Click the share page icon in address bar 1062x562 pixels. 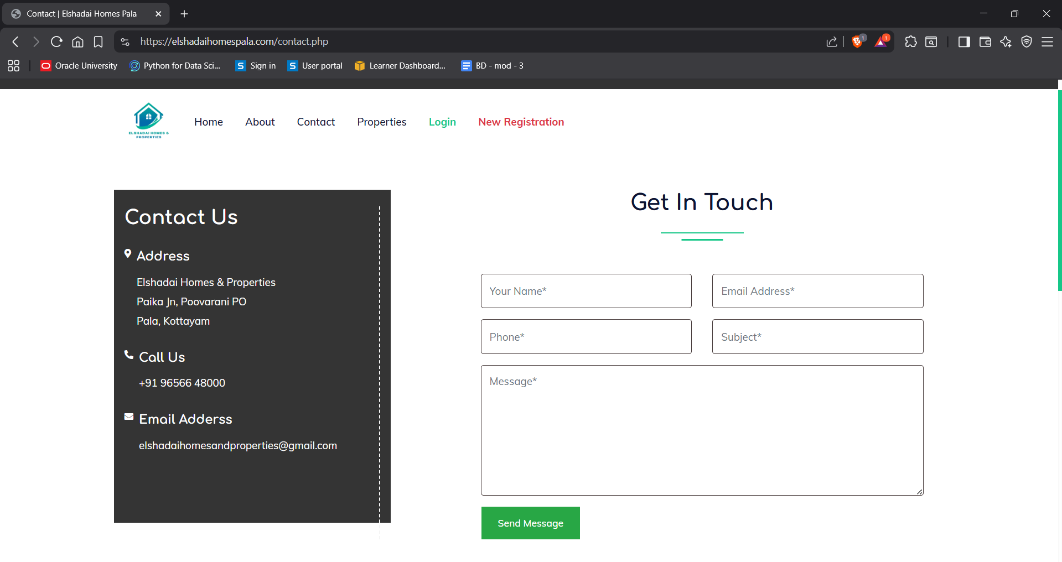831,42
